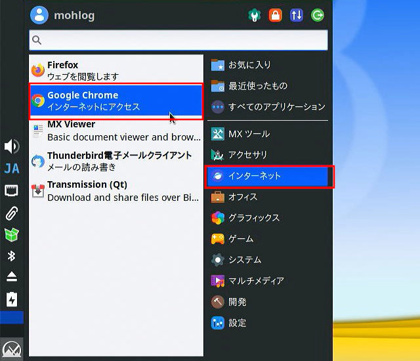
Task: Click the paperclip clipboard icon in panel
Action: pos(12,213)
